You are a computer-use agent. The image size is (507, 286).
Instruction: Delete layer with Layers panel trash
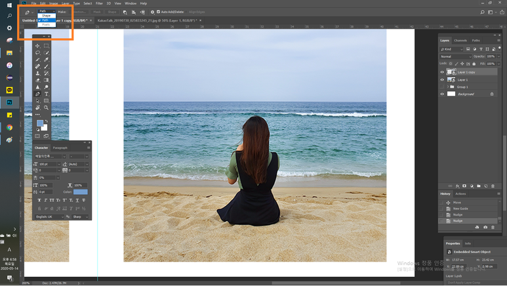[493, 186]
